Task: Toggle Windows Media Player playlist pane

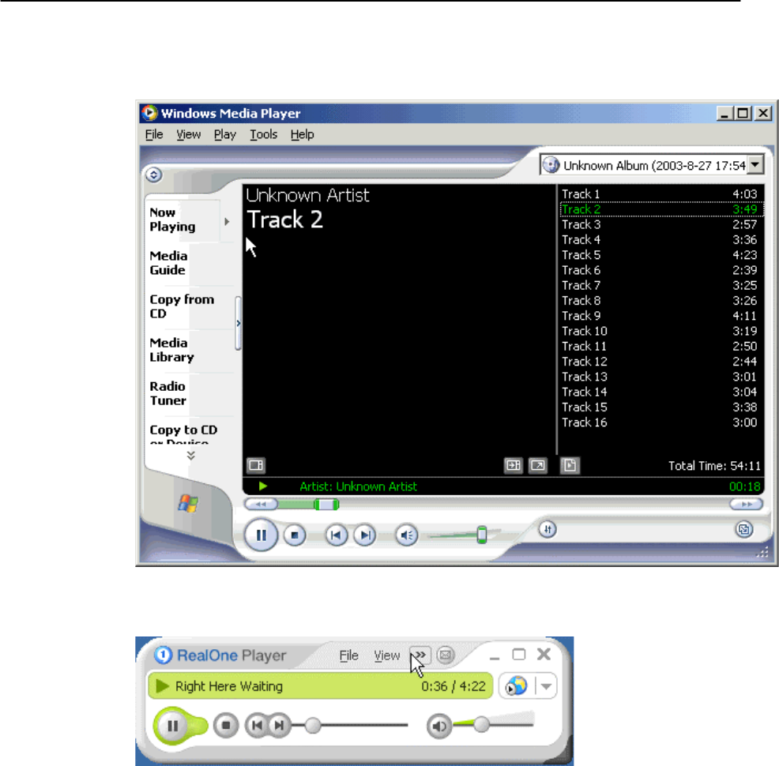Action: (x=570, y=465)
